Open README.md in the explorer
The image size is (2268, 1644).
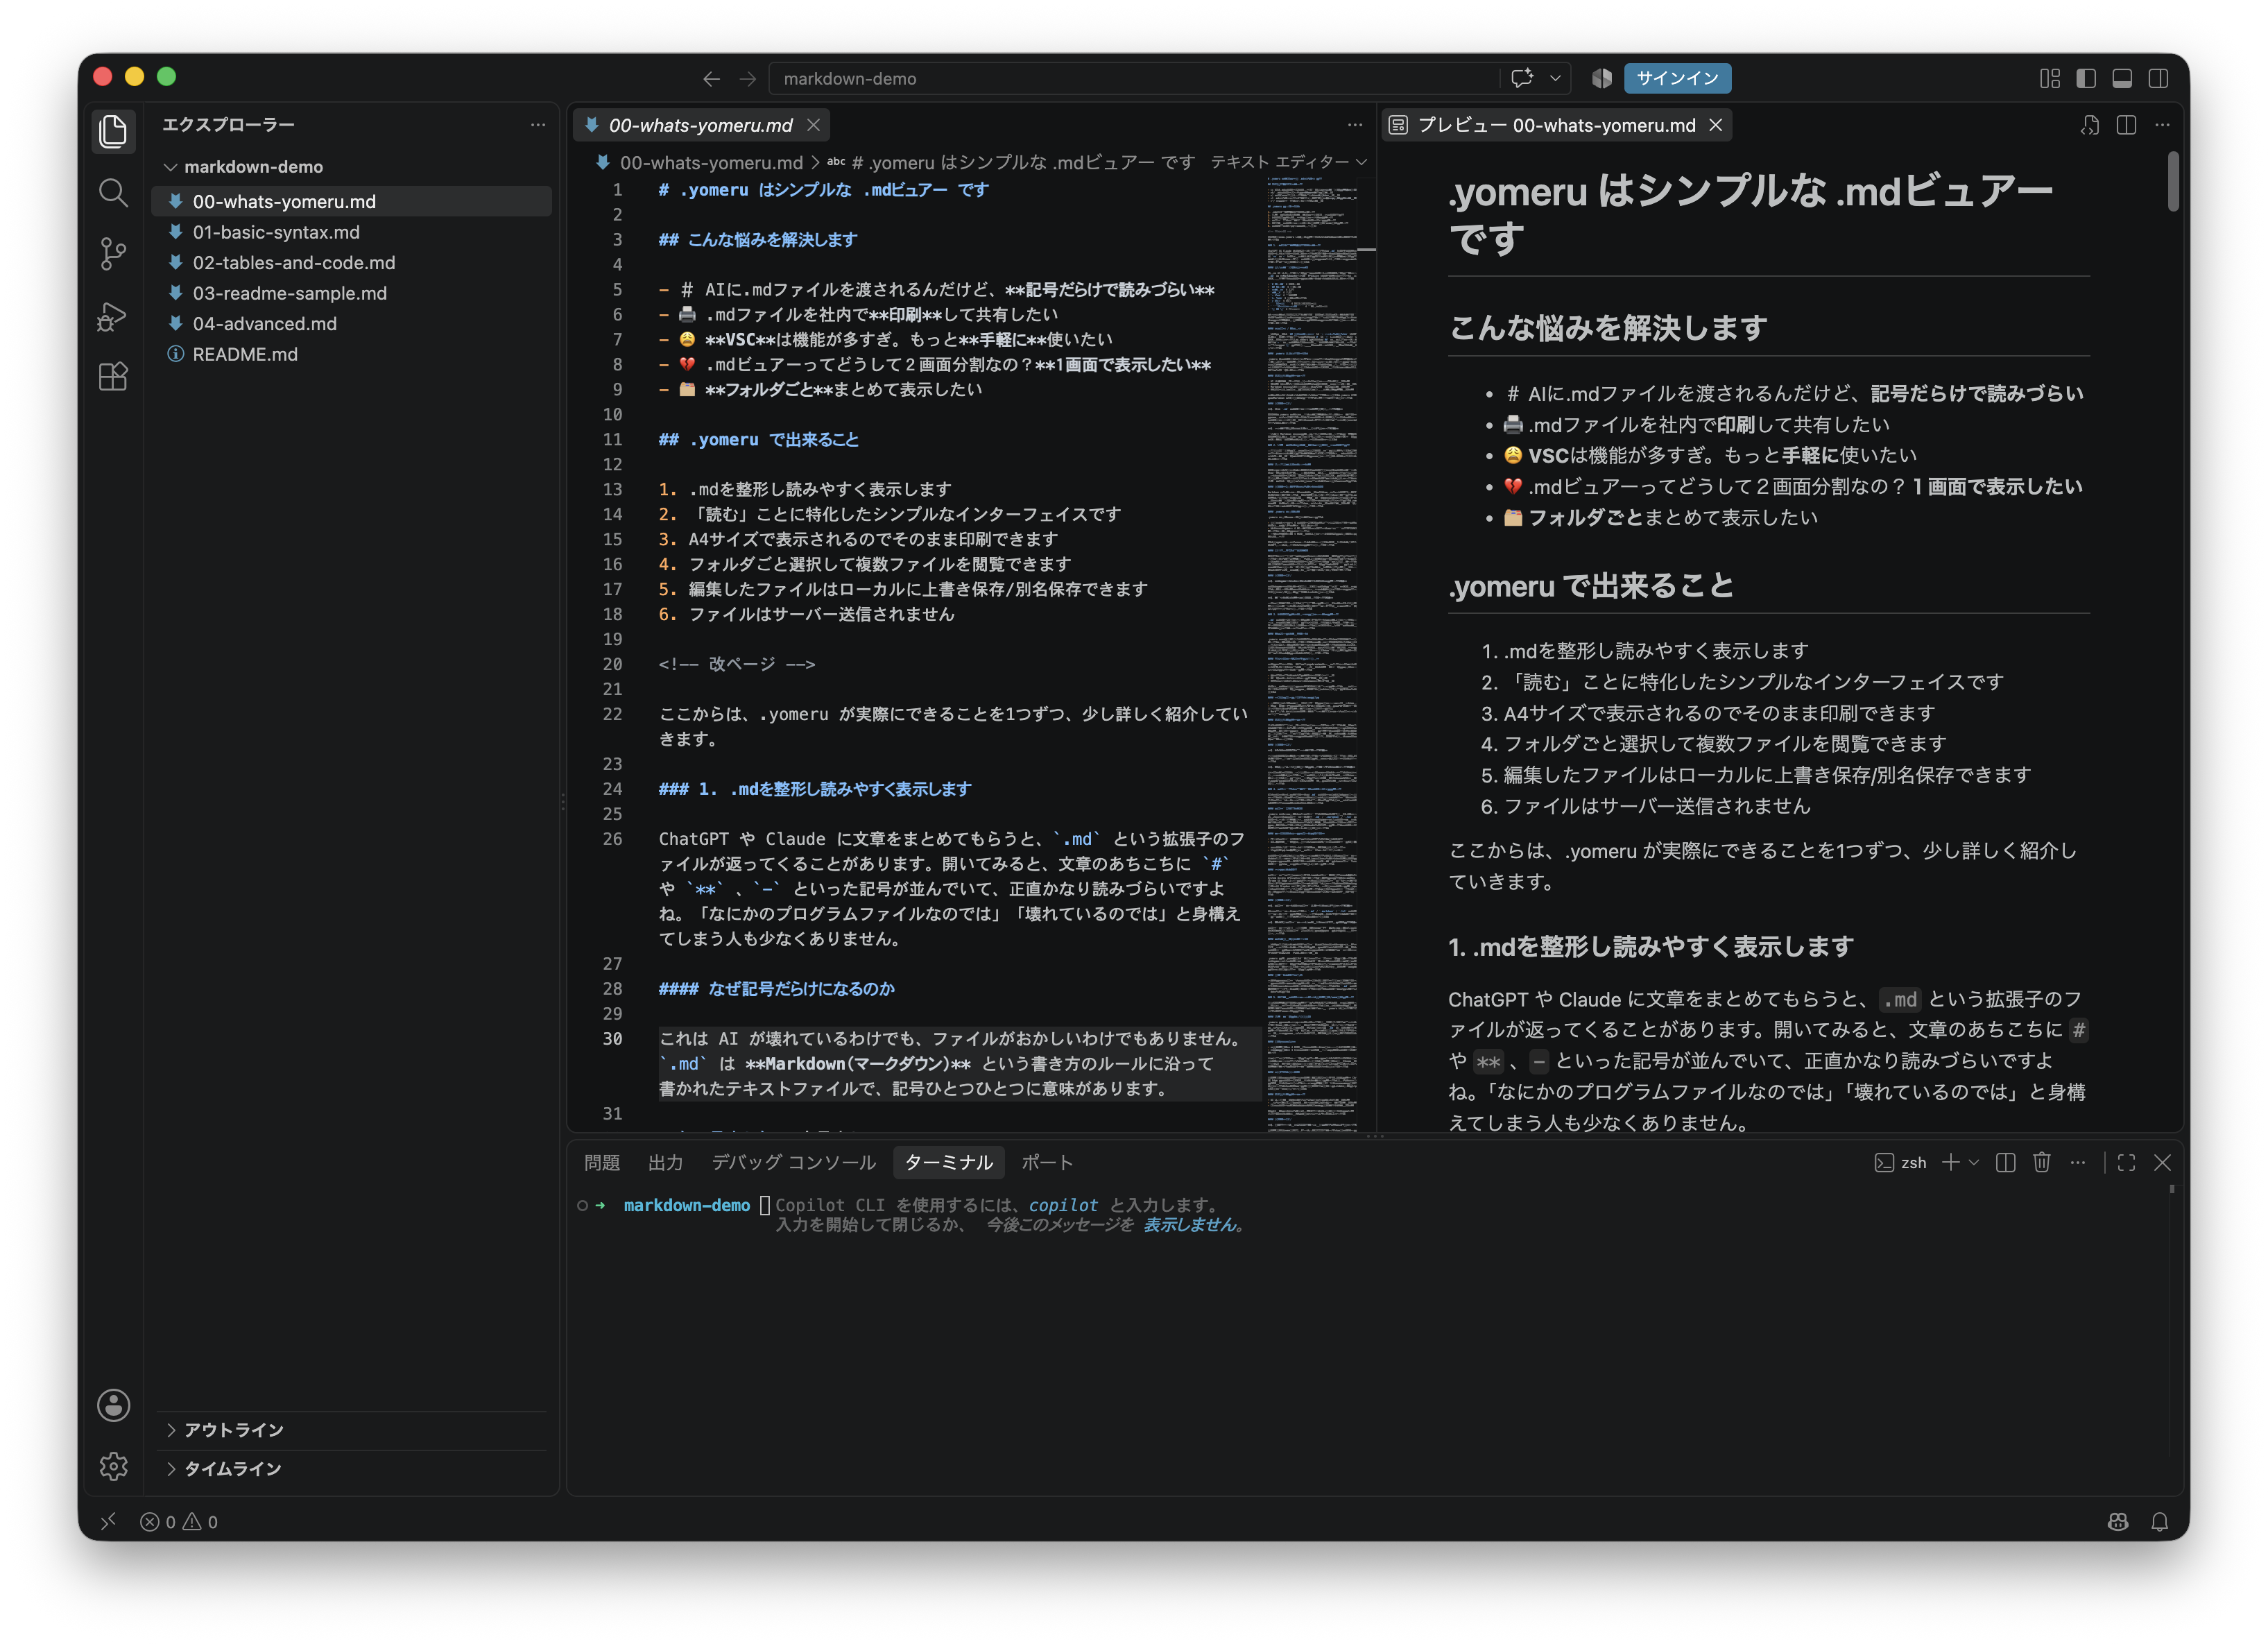[x=351, y=354]
